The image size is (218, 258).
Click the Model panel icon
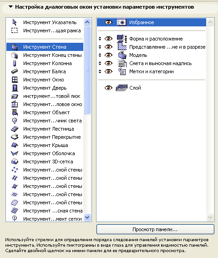click(122, 55)
